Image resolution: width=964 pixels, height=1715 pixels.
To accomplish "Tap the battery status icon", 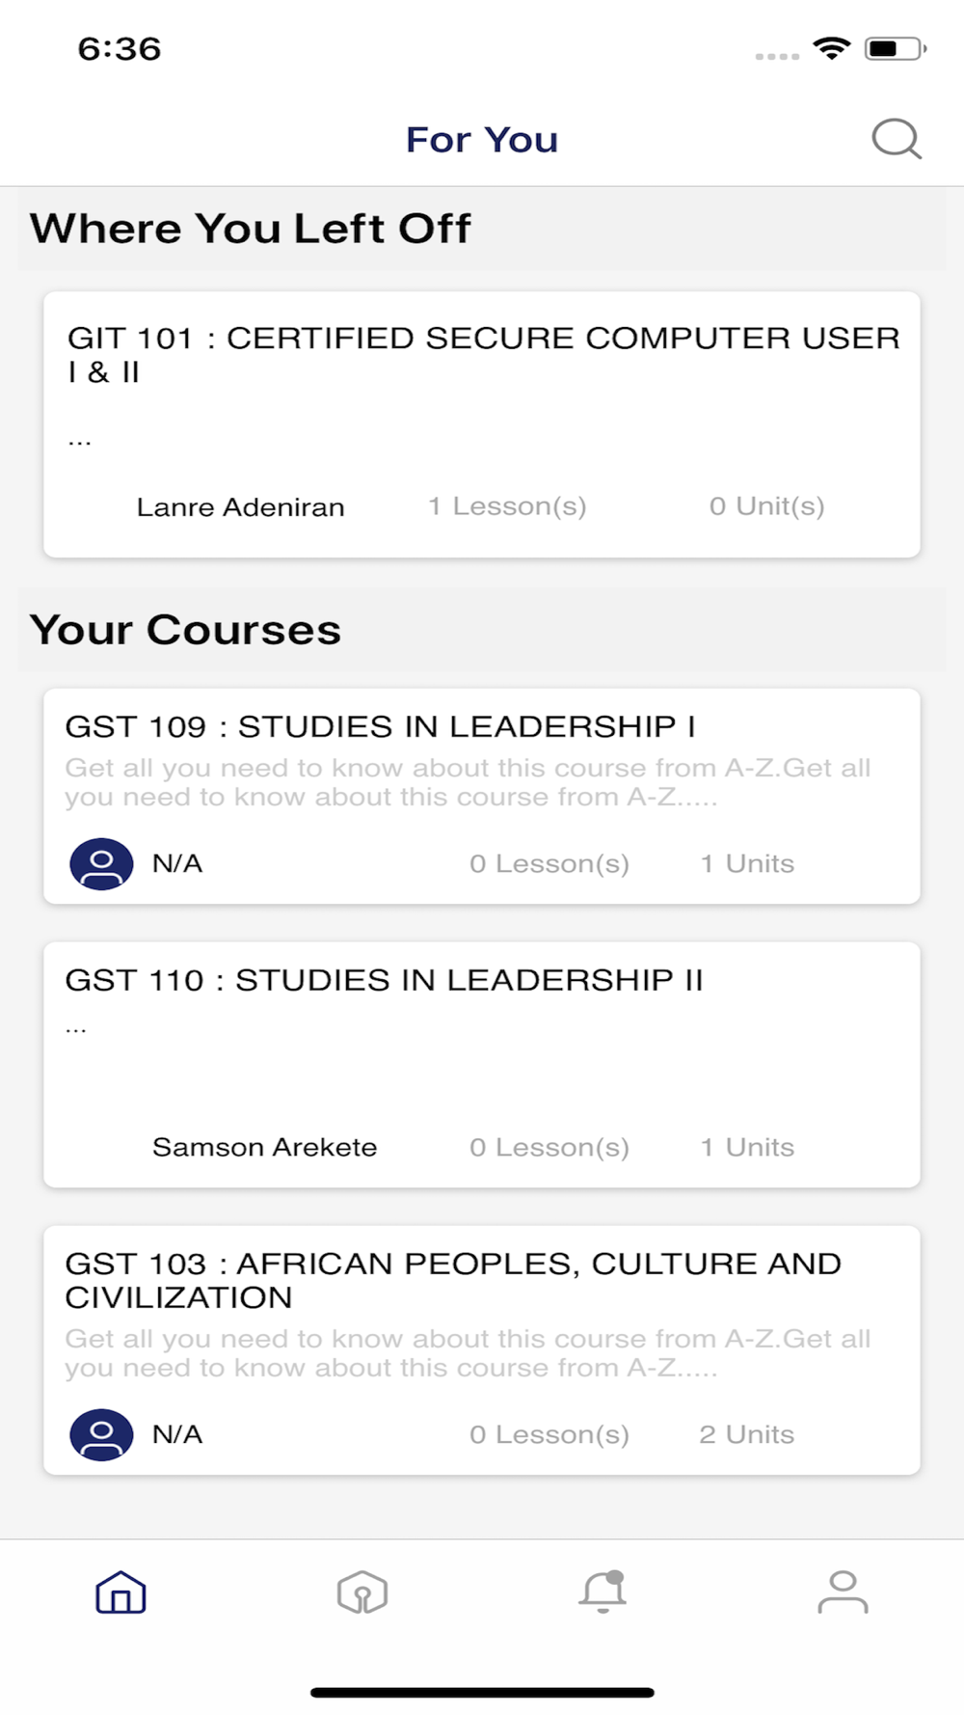I will point(896,48).
